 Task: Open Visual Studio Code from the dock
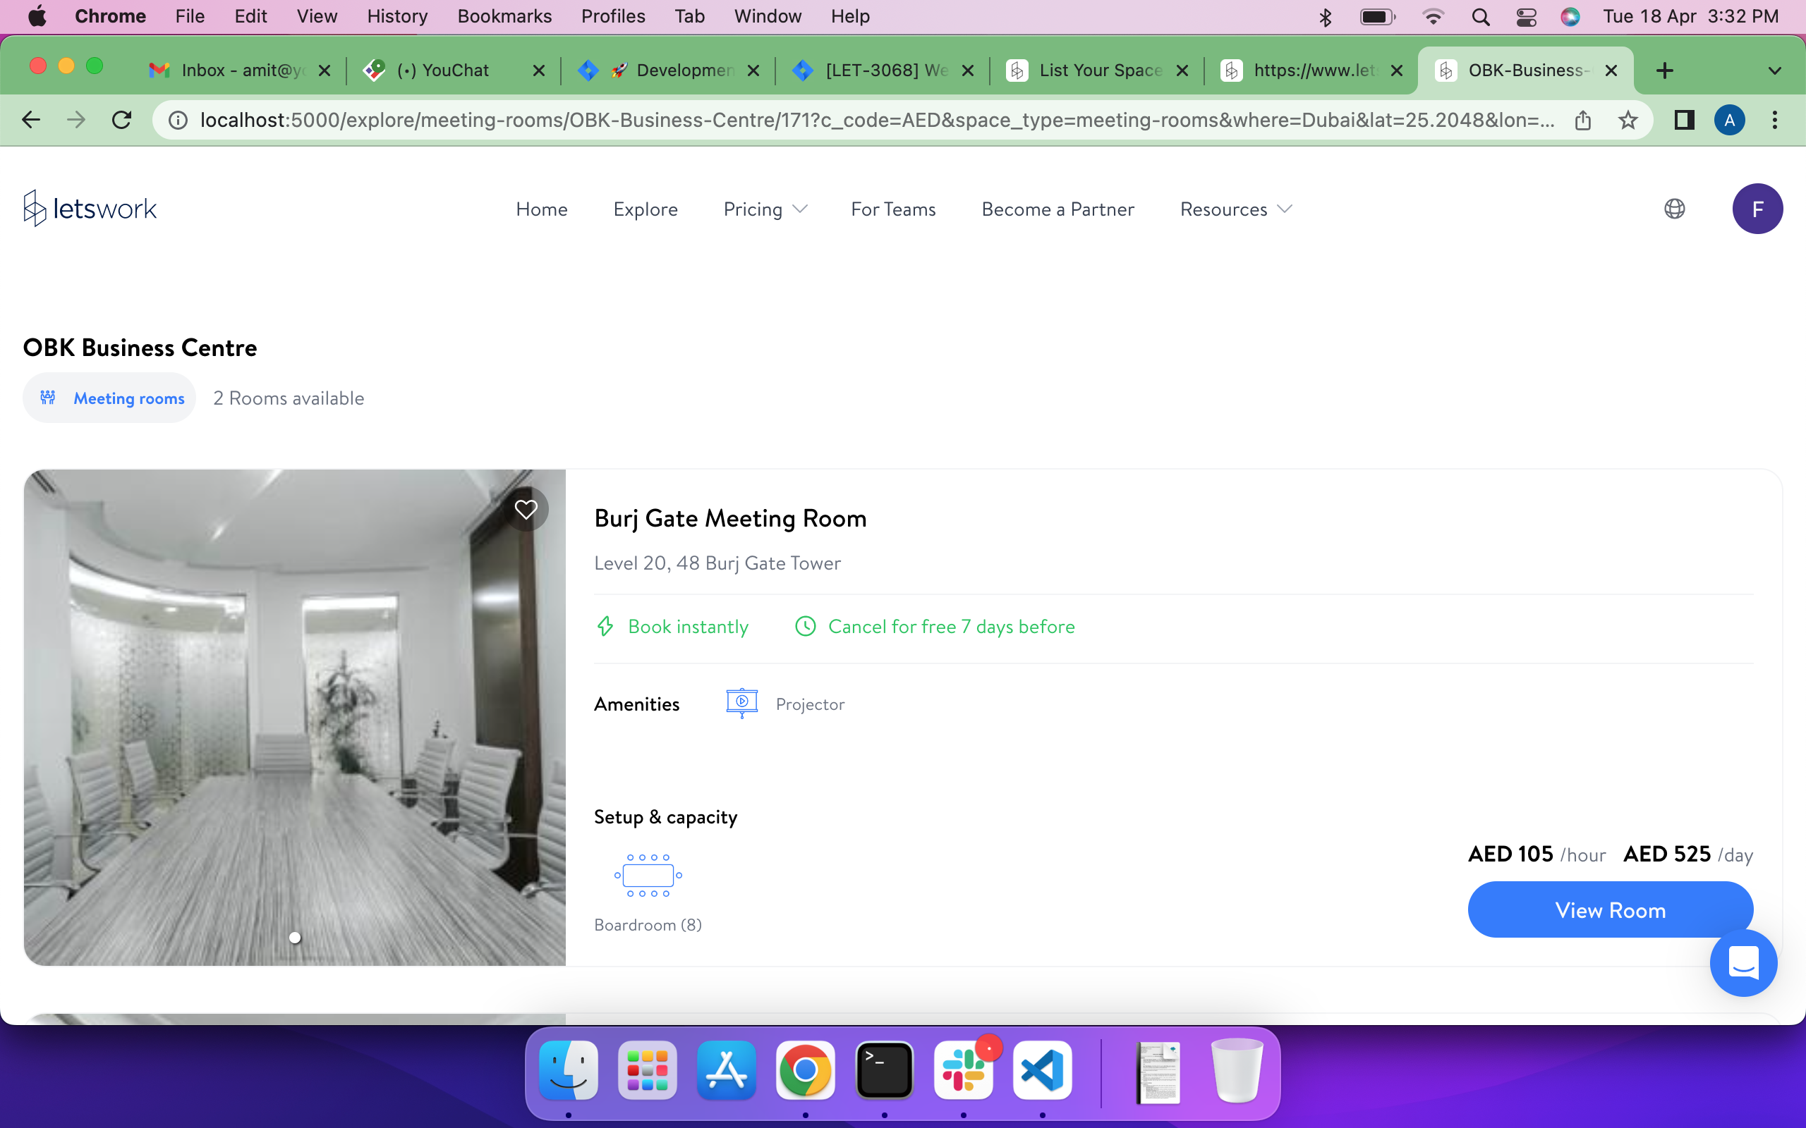(x=1043, y=1069)
